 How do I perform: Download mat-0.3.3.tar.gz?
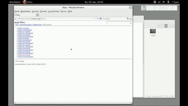[24, 52]
